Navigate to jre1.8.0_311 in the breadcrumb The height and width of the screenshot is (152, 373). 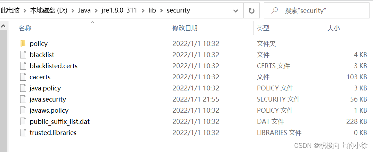(x=119, y=10)
